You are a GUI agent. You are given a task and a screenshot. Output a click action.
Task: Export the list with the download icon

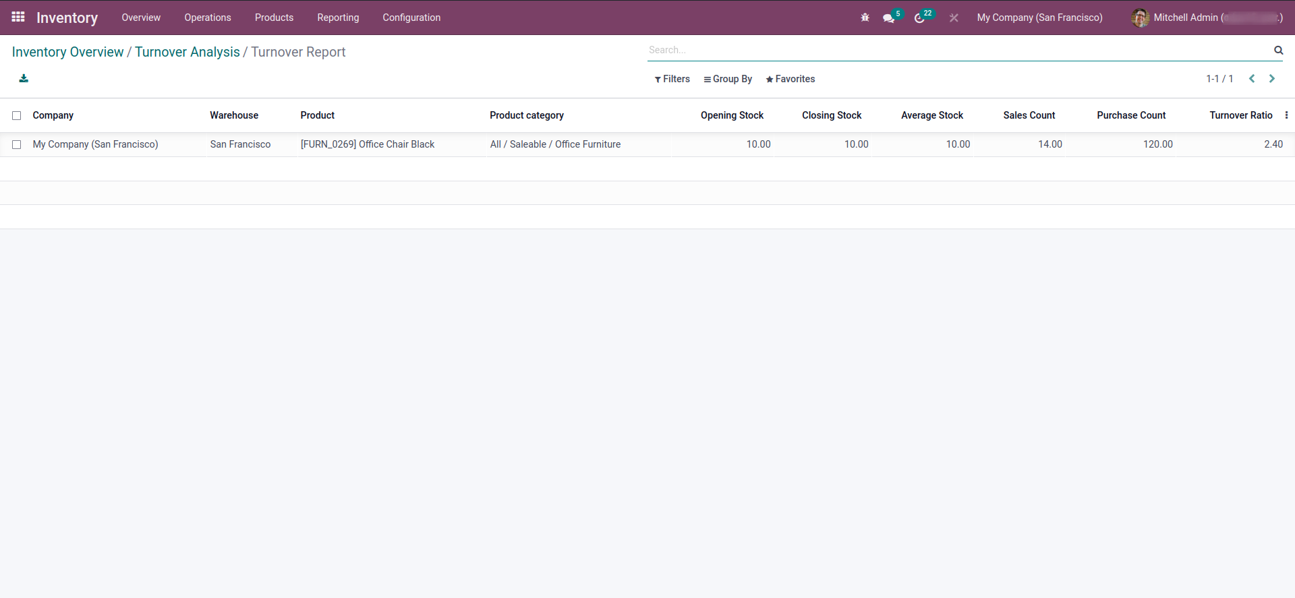click(24, 79)
